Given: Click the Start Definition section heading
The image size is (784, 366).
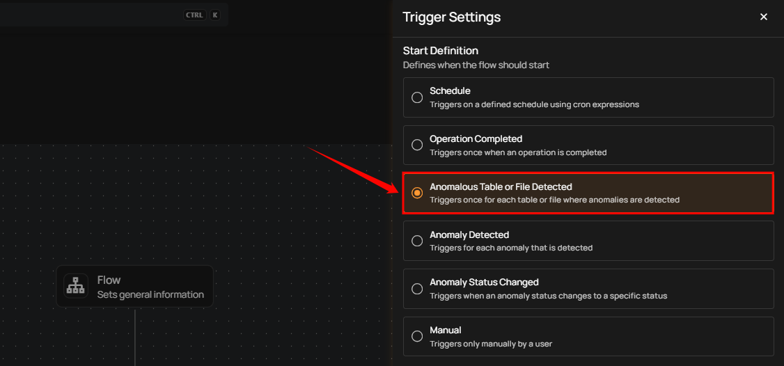Looking at the screenshot, I should pyautogui.click(x=440, y=51).
